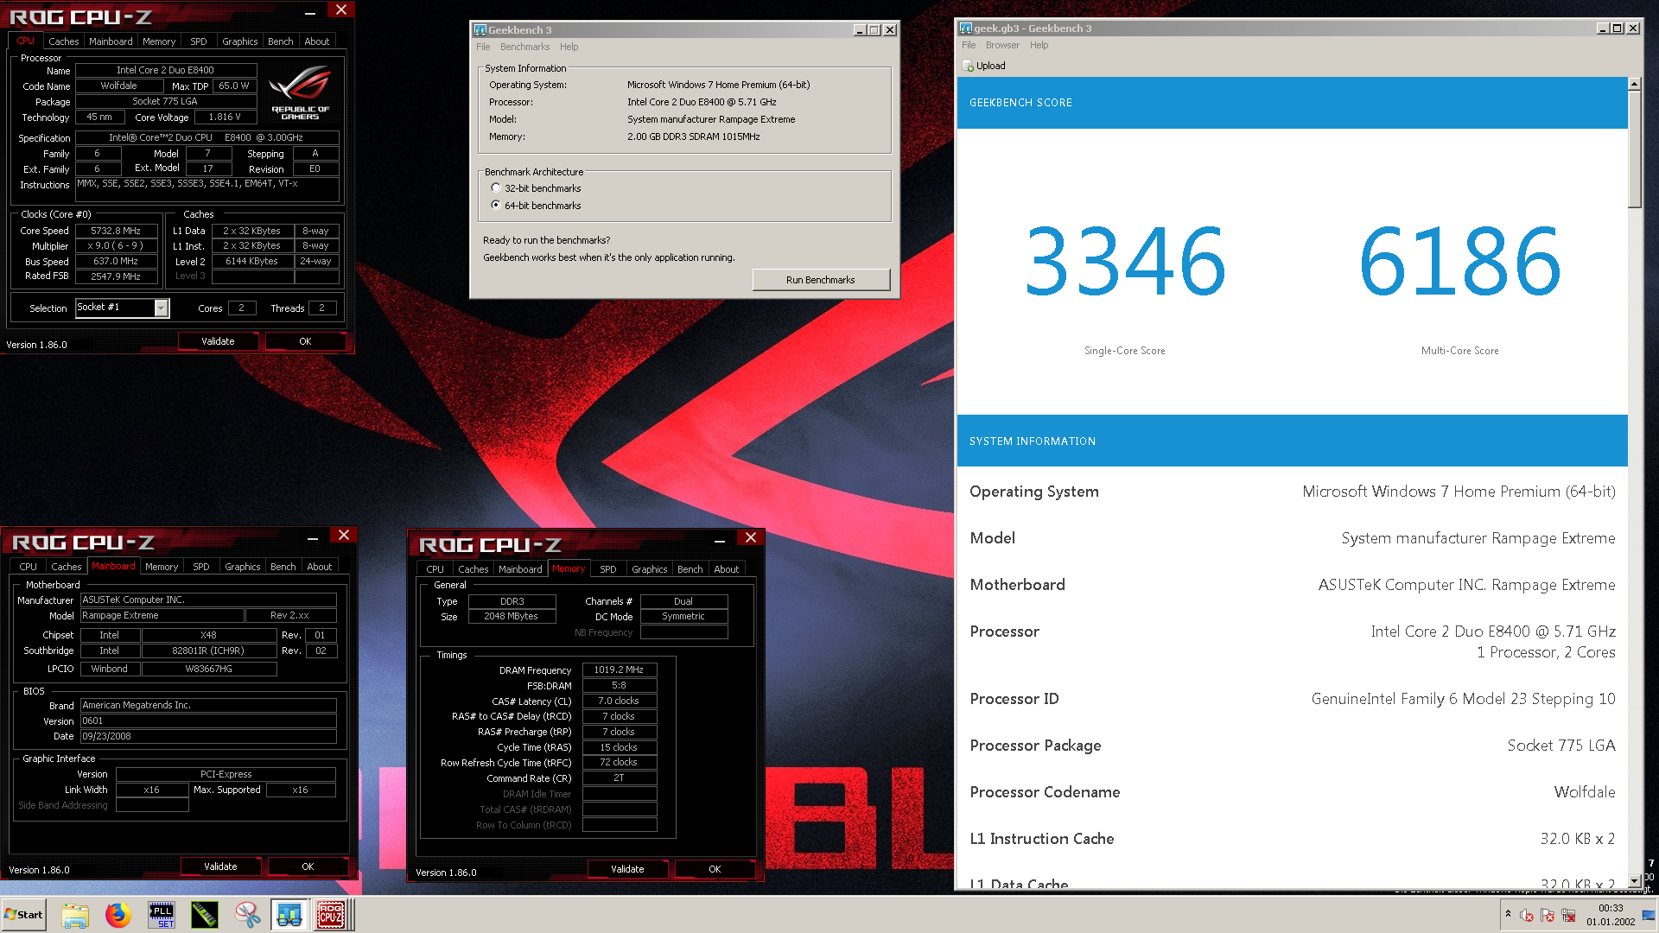
Task: Click the muted volume tray icon
Action: [1527, 916]
